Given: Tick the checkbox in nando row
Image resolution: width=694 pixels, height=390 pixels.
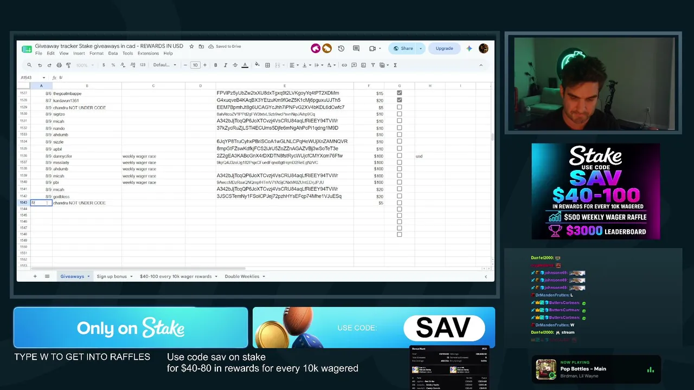Looking at the screenshot, I should coord(400,128).
